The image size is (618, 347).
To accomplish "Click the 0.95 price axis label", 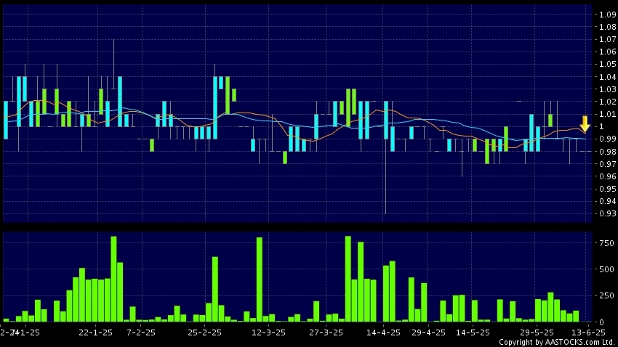I will click(x=607, y=189).
